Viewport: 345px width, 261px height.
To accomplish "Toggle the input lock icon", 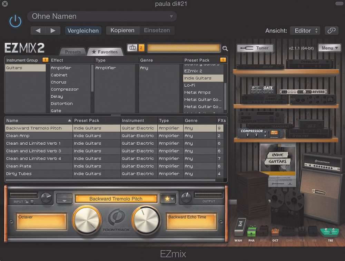I will [x=27, y=202].
